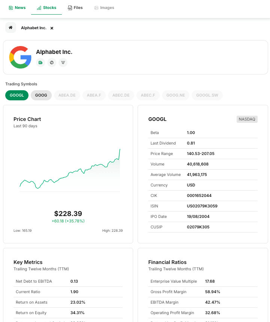Click the ABEC.F symbol chip
The height and width of the screenshot is (322, 270).
pos(148,95)
